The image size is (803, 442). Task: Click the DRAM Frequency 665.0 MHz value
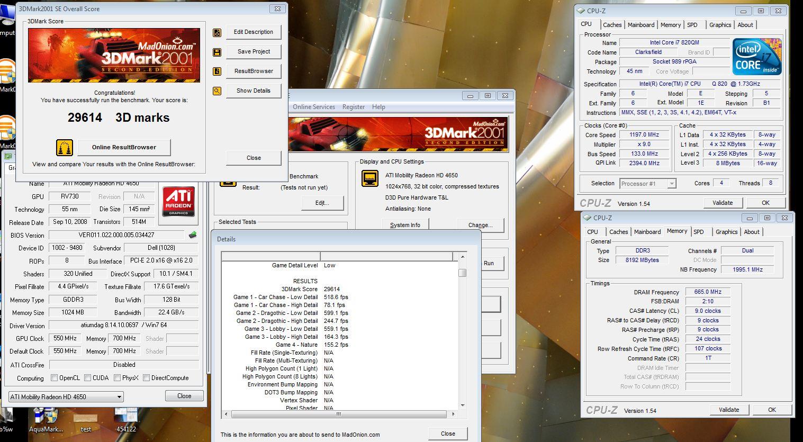pyautogui.click(x=708, y=292)
